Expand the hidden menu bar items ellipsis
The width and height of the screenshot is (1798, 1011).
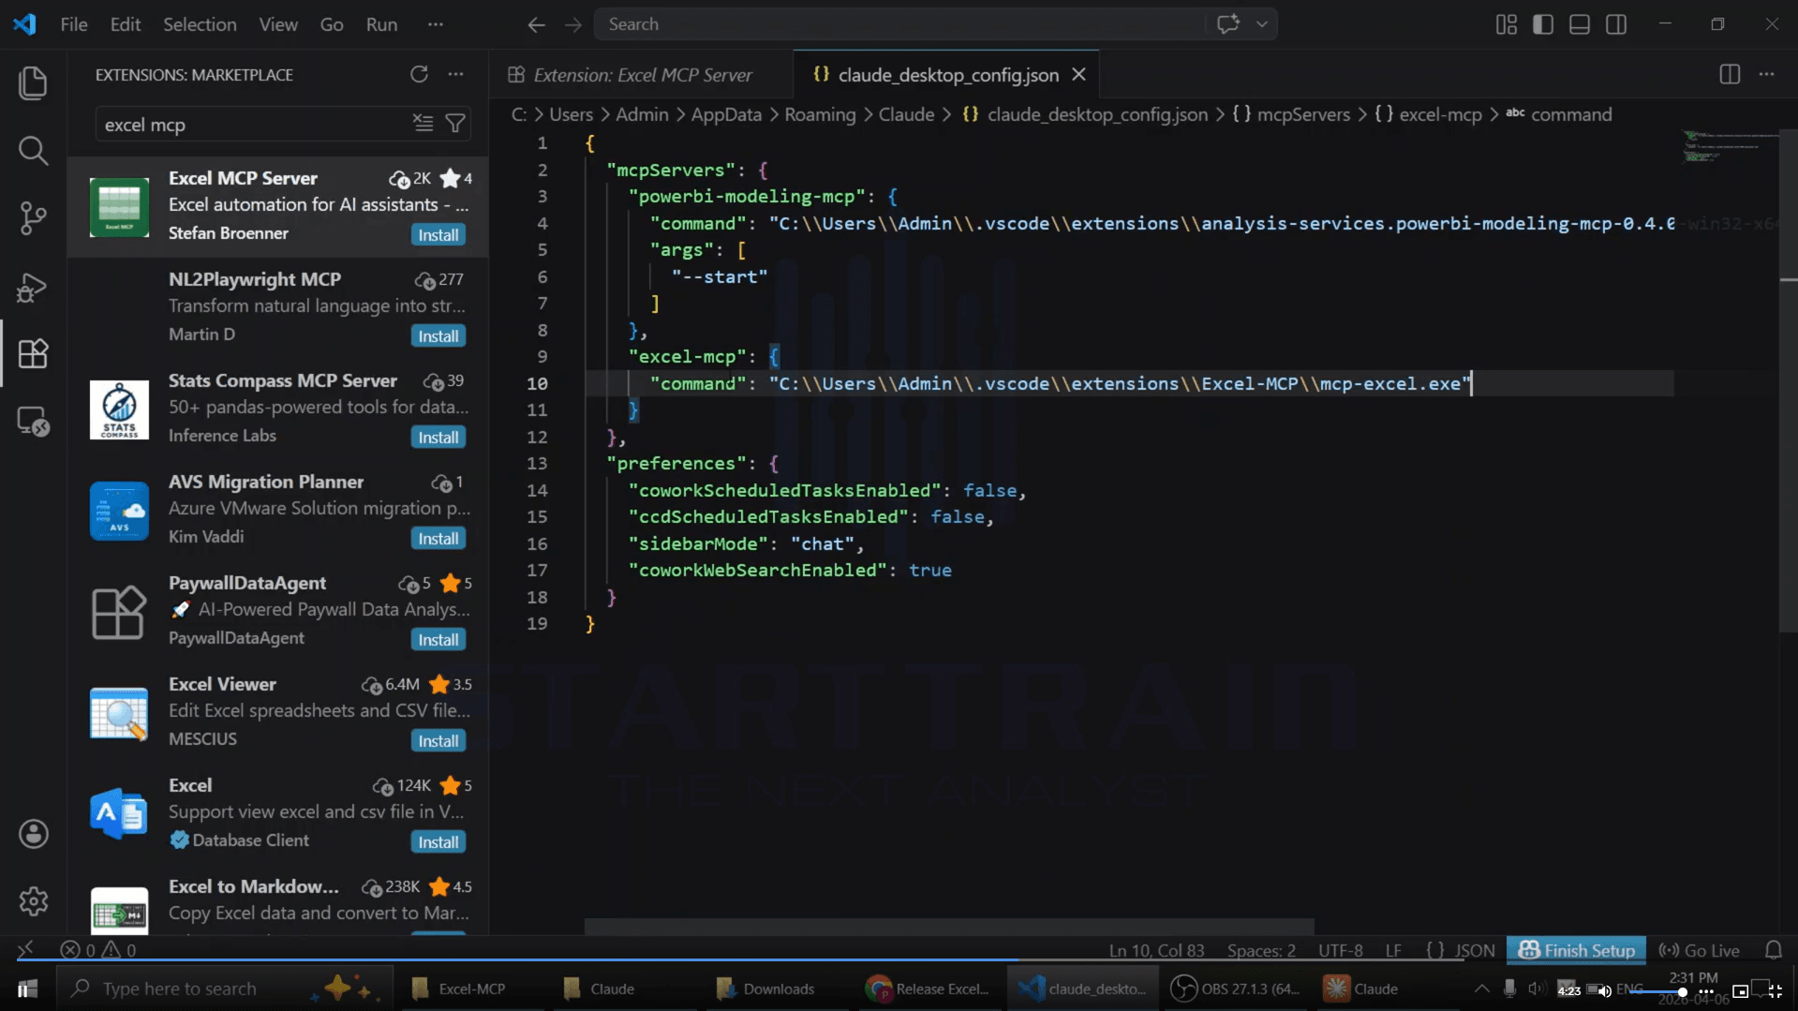tap(436, 24)
